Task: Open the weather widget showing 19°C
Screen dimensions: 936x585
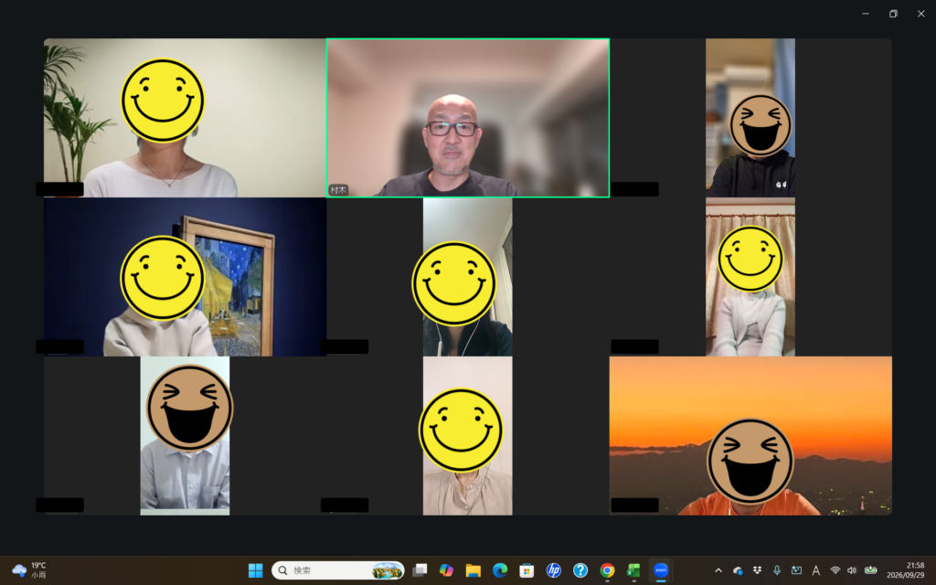Action: pyautogui.click(x=30, y=570)
